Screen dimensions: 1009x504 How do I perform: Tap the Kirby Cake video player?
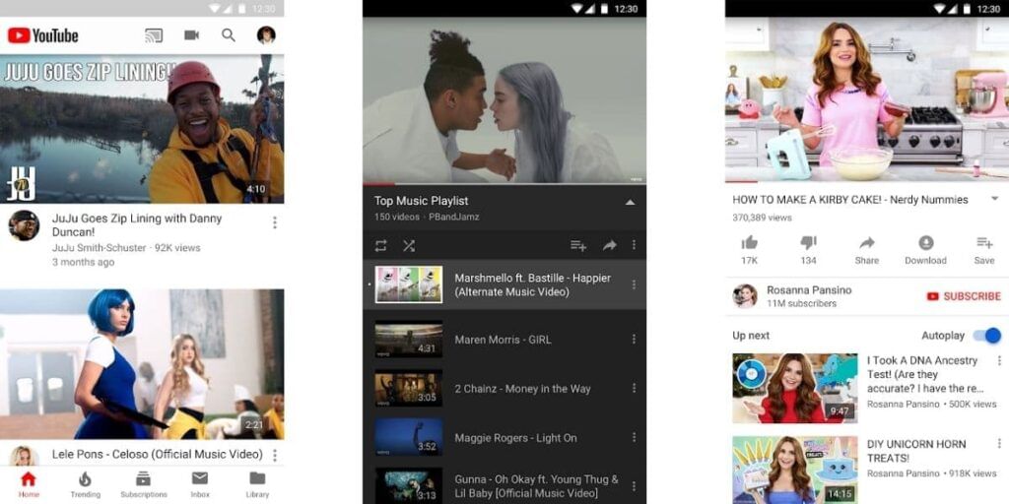(x=867, y=99)
